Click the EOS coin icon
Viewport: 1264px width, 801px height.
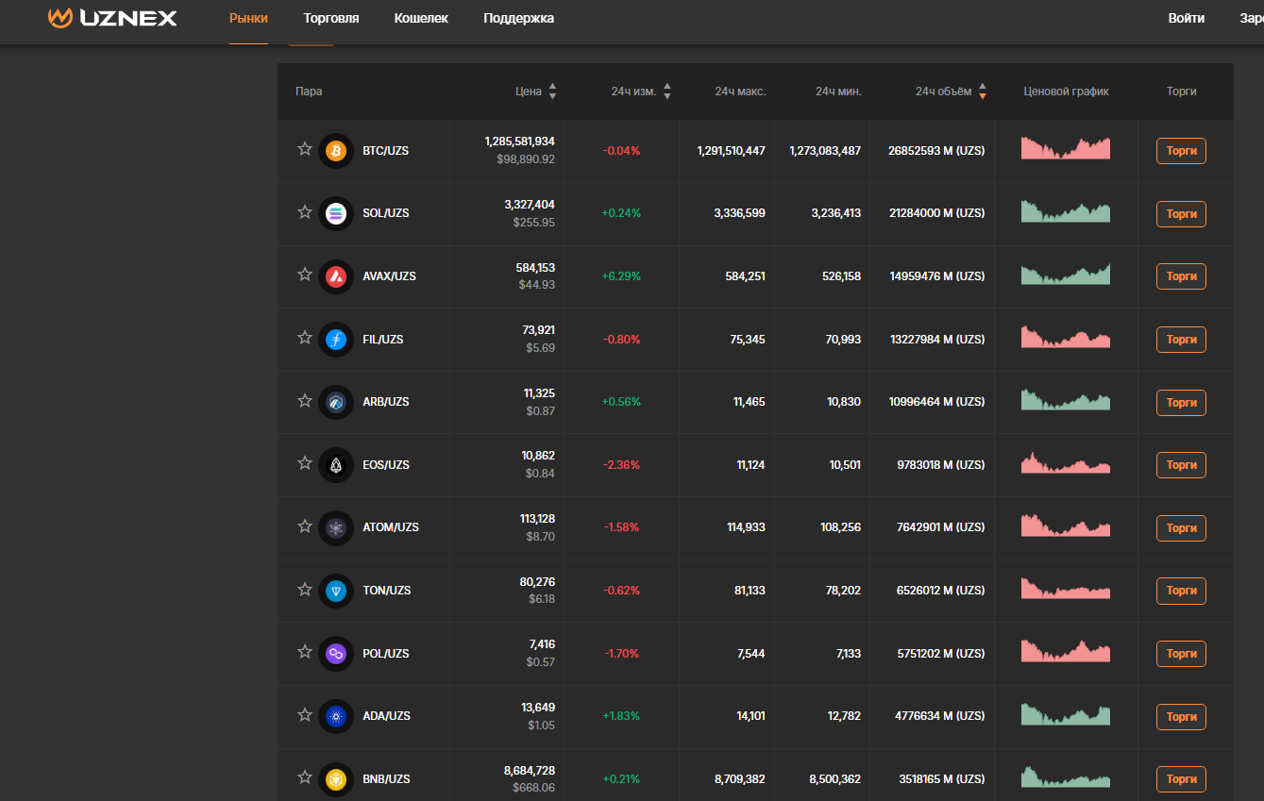click(336, 465)
